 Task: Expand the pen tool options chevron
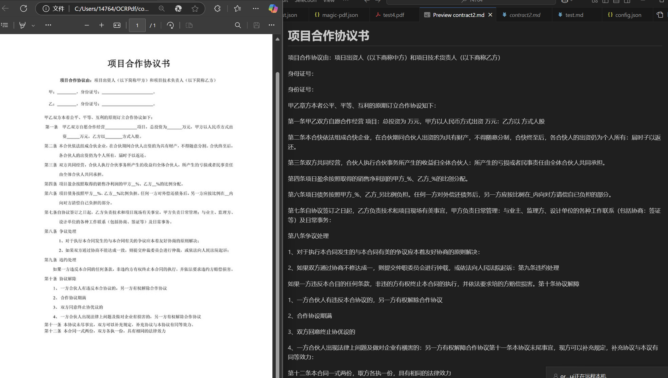(x=33, y=25)
